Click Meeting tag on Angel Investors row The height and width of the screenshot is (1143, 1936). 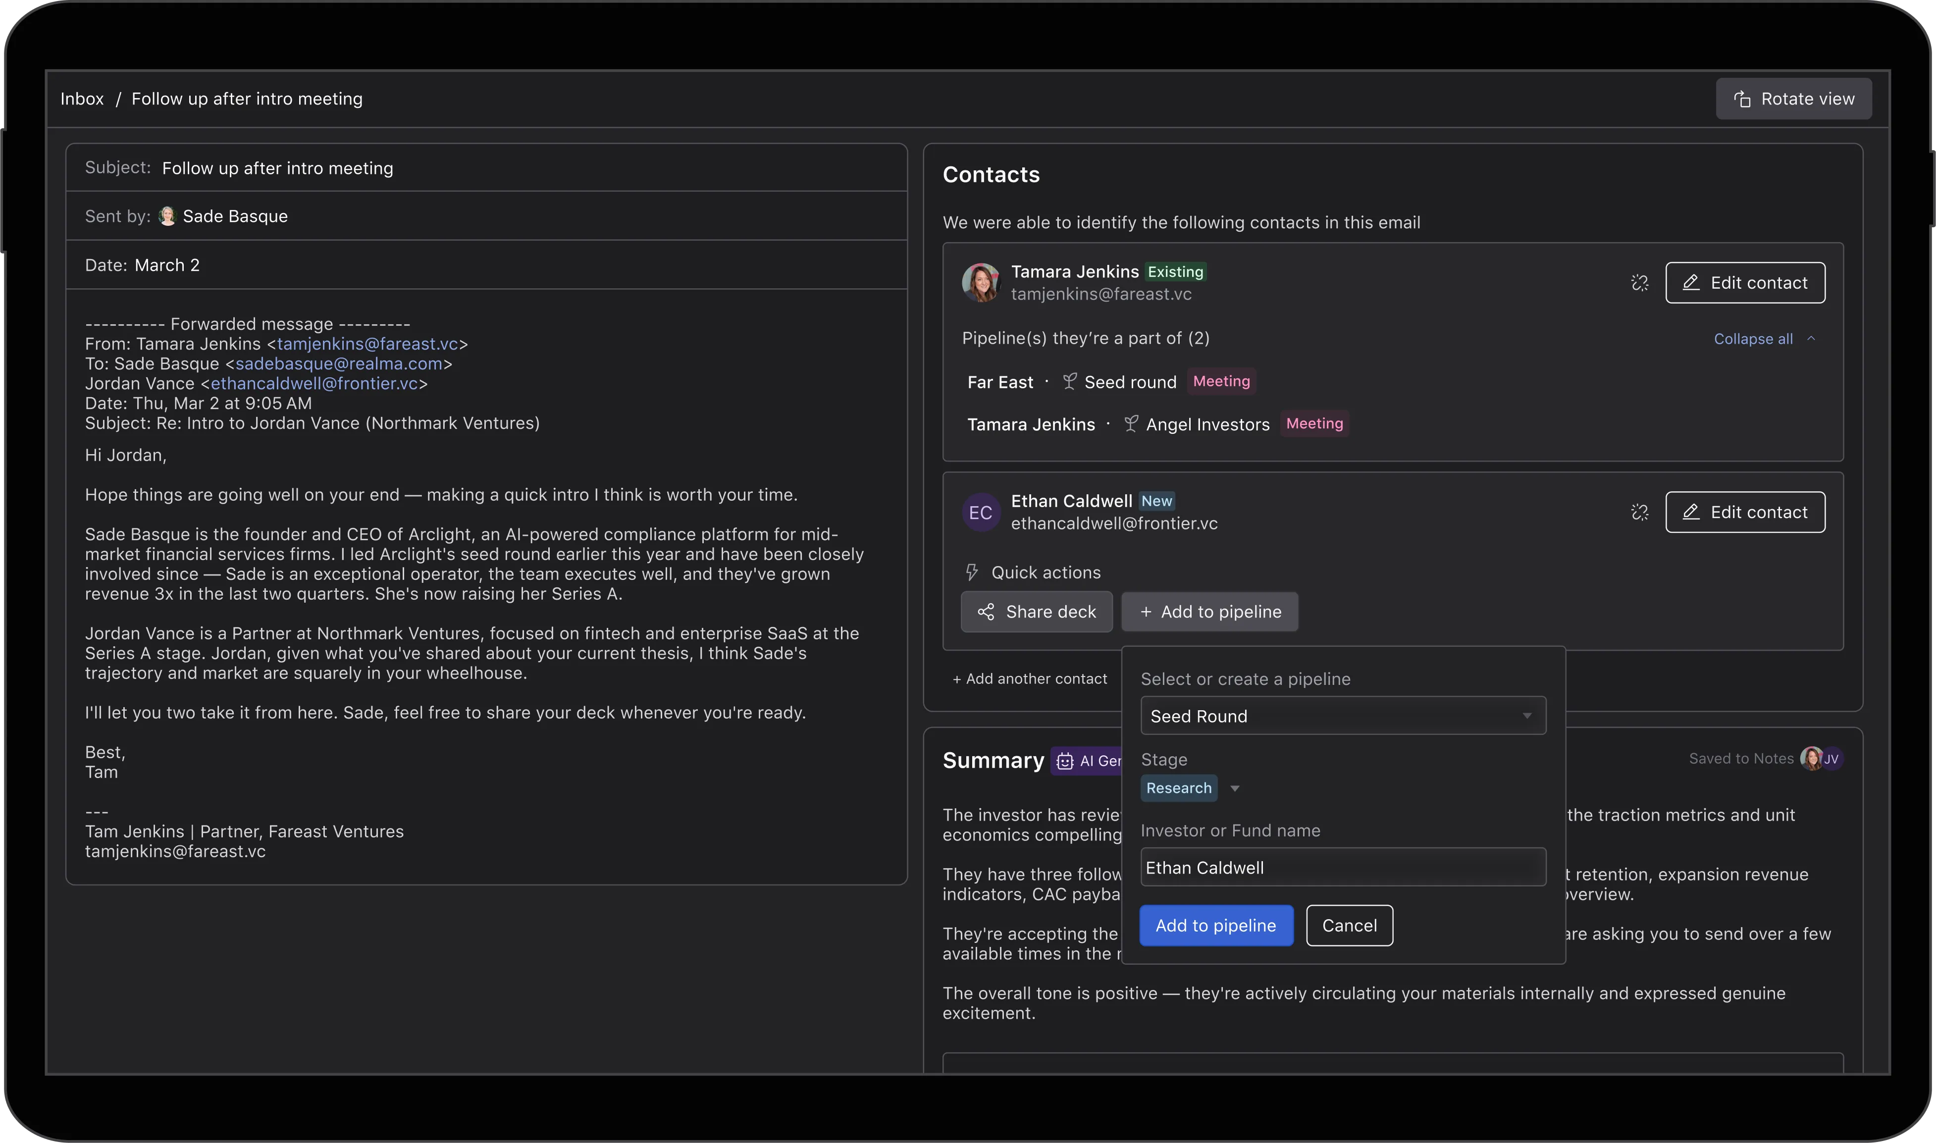(x=1314, y=423)
